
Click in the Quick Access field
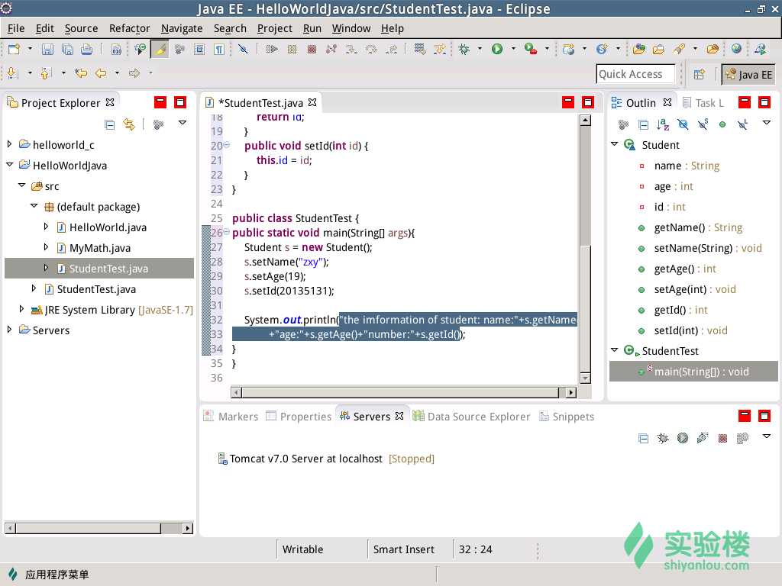pyautogui.click(x=635, y=74)
